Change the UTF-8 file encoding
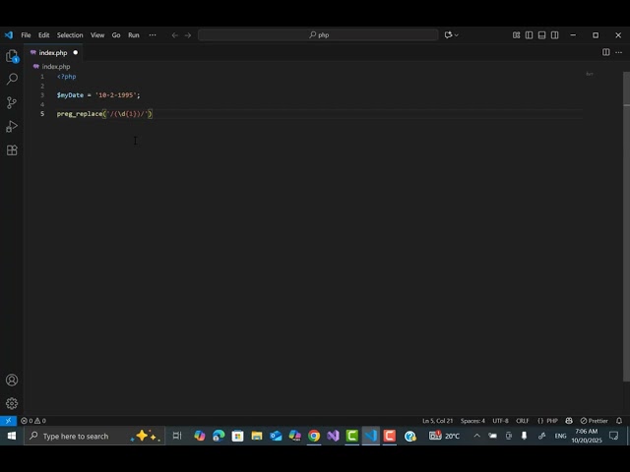The image size is (630, 472). [501, 421]
